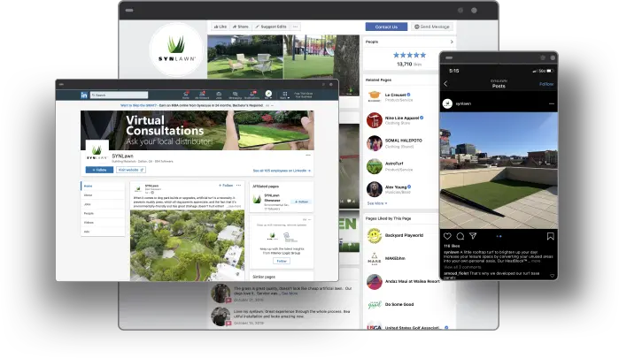Save the Instagram post bookmark icon
This screenshot has width=619, height=358.
coord(550,236)
